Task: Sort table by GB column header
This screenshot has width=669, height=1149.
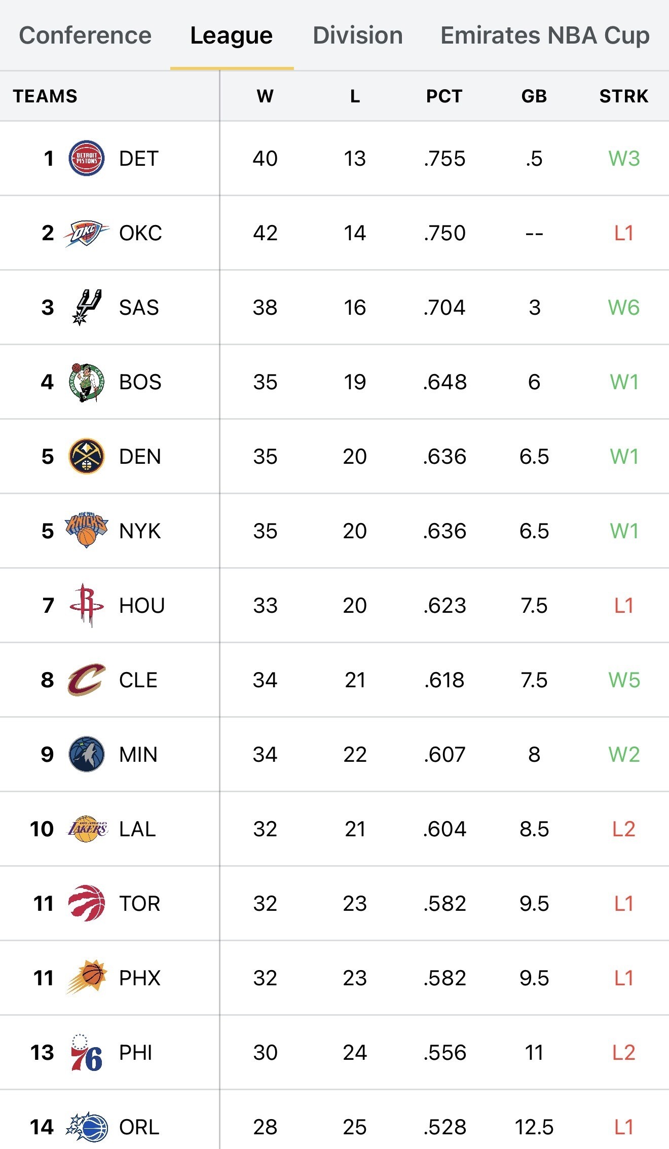Action: [x=534, y=96]
